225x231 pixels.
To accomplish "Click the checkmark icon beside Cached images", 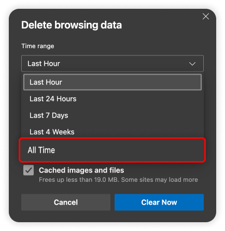I will (x=29, y=170).
